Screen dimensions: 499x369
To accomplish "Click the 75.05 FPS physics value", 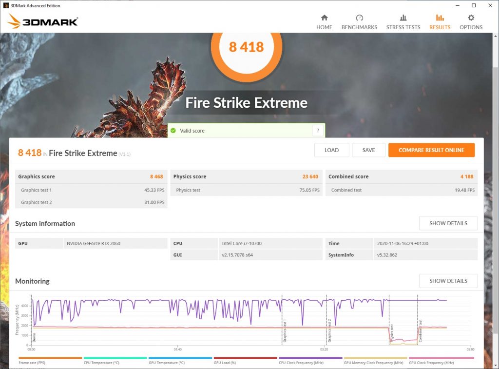I will click(x=309, y=190).
